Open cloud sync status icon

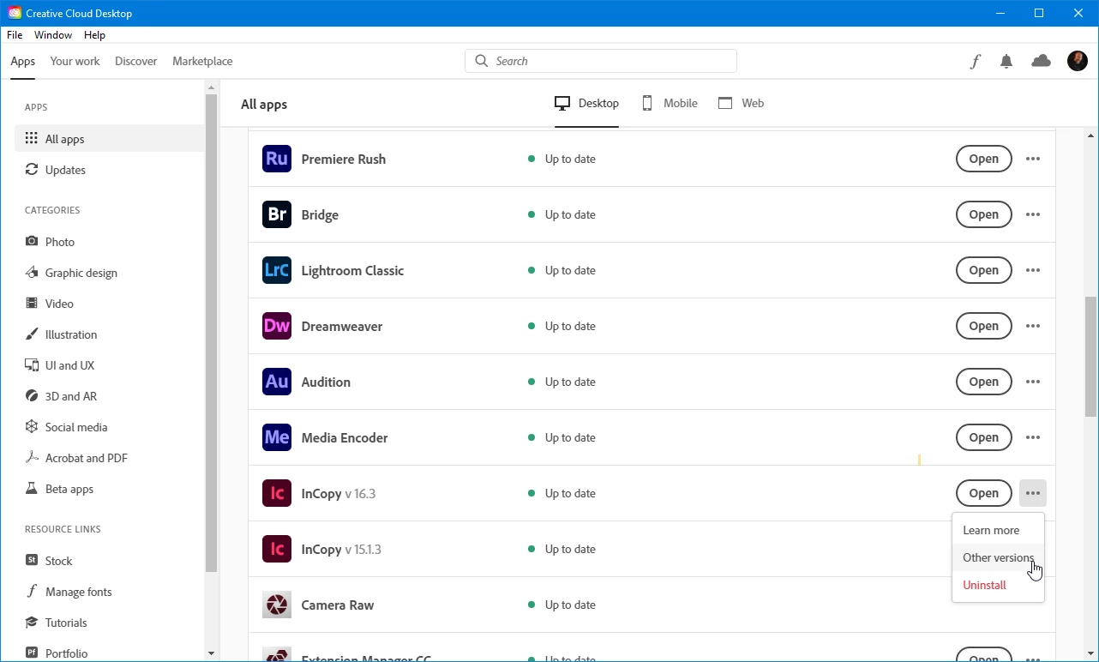pyautogui.click(x=1041, y=61)
